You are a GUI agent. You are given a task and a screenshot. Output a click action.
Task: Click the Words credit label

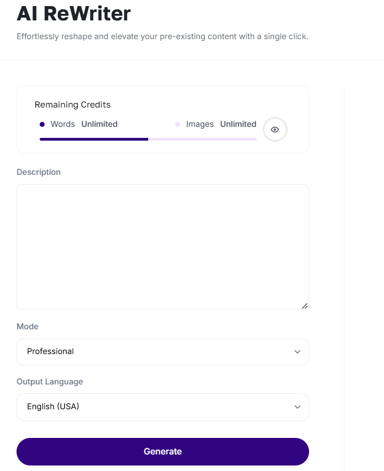tap(63, 124)
